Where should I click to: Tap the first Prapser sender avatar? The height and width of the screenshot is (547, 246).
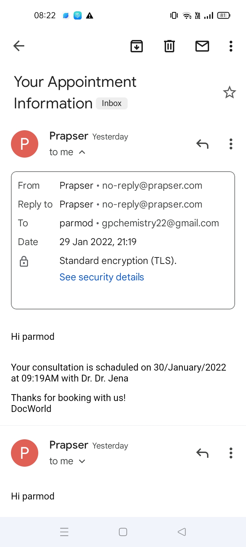[x=25, y=144]
